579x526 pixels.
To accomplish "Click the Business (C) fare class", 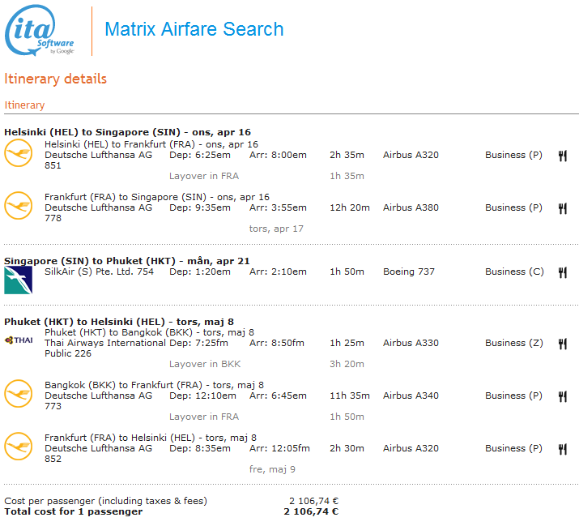I will tap(514, 272).
